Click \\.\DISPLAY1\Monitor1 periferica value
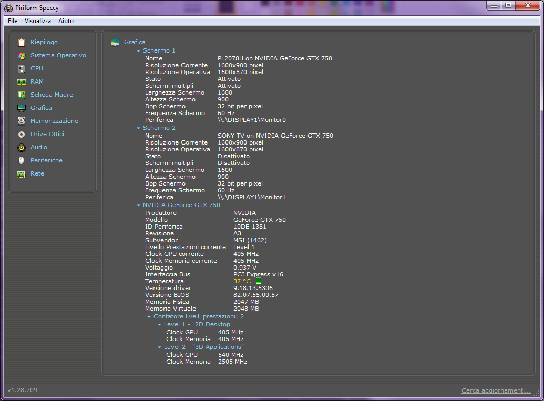The width and height of the screenshot is (544, 401). coord(252,197)
